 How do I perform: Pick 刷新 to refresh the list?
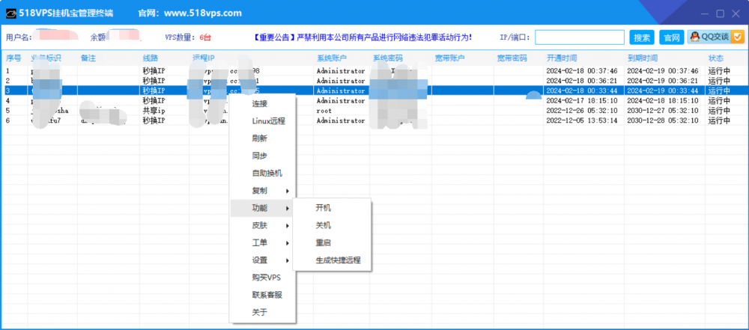pos(263,138)
